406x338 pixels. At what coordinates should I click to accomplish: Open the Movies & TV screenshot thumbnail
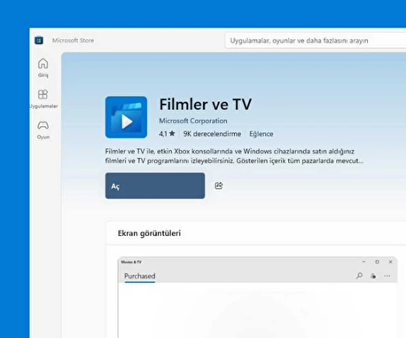click(x=257, y=297)
